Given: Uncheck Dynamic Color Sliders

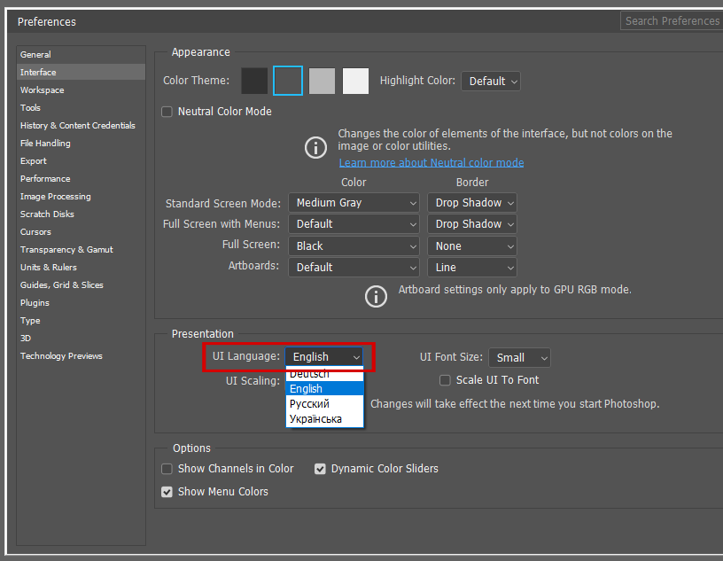Looking at the screenshot, I should pos(320,469).
